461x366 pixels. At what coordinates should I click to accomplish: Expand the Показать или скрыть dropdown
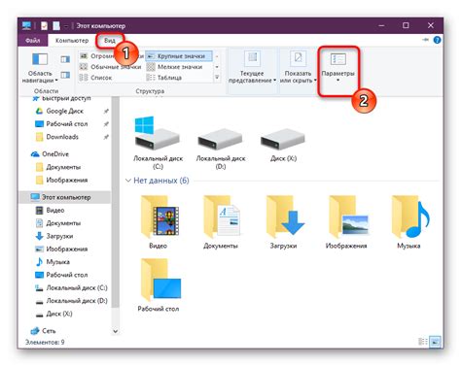coord(298,68)
